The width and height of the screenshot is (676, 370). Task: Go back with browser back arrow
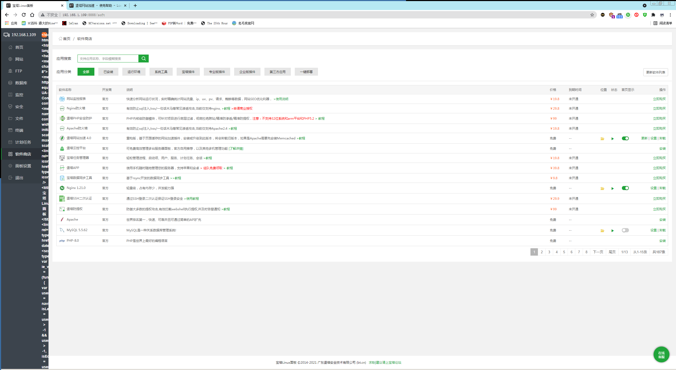7,15
